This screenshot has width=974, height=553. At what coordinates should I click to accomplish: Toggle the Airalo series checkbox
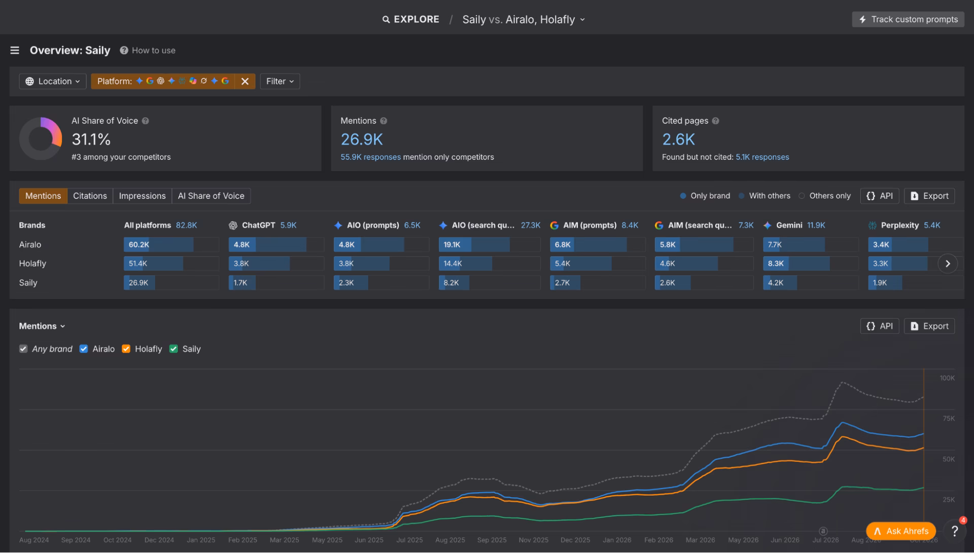(x=84, y=349)
